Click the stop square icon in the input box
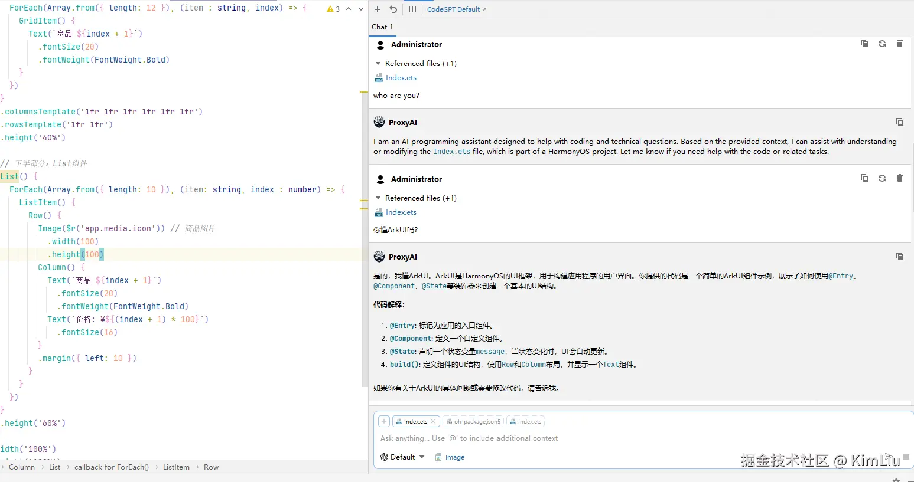 point(905,456)
